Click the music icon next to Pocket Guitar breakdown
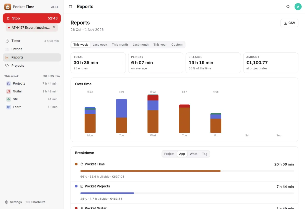 point(82,208)
